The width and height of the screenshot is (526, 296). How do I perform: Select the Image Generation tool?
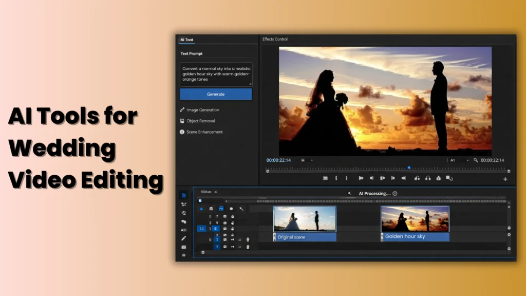203,109
